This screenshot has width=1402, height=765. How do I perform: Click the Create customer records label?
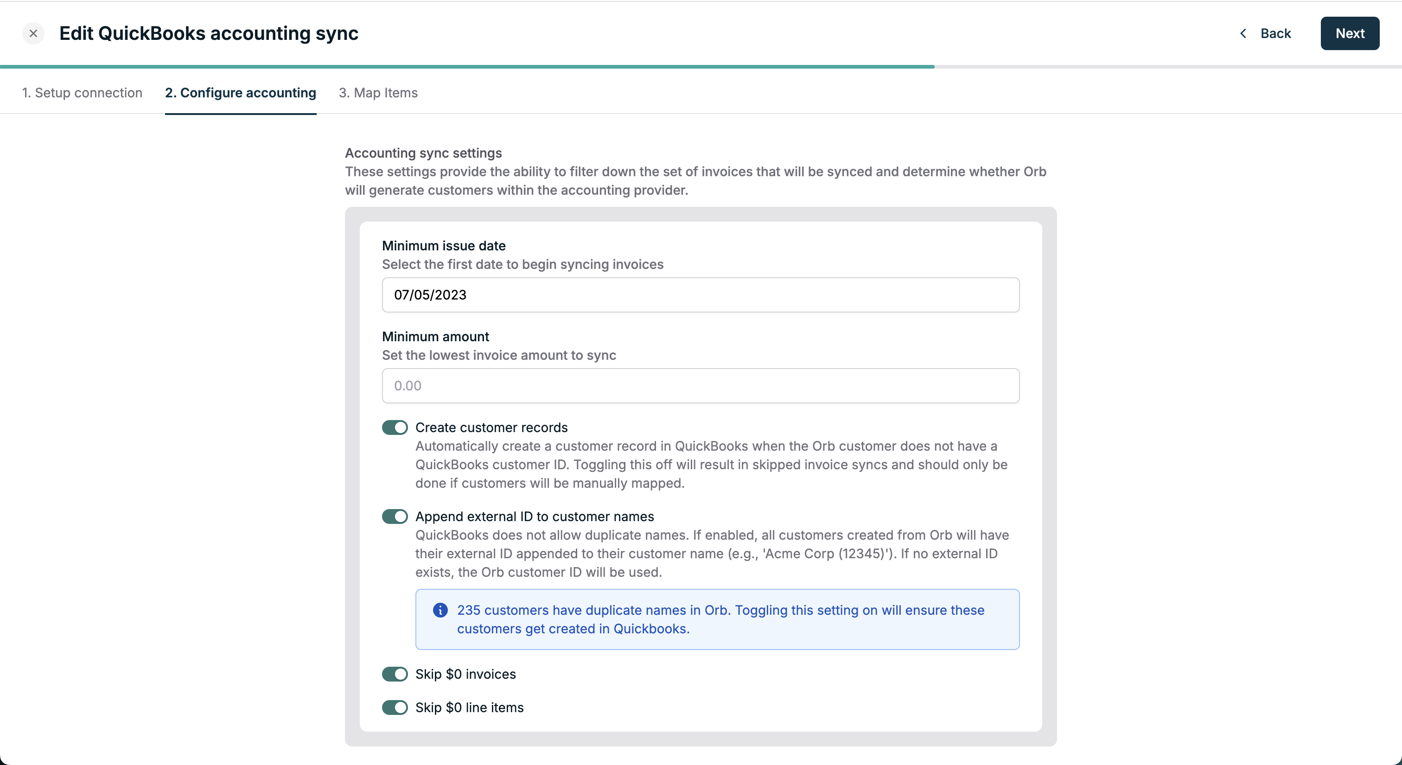tap(491, 427)
